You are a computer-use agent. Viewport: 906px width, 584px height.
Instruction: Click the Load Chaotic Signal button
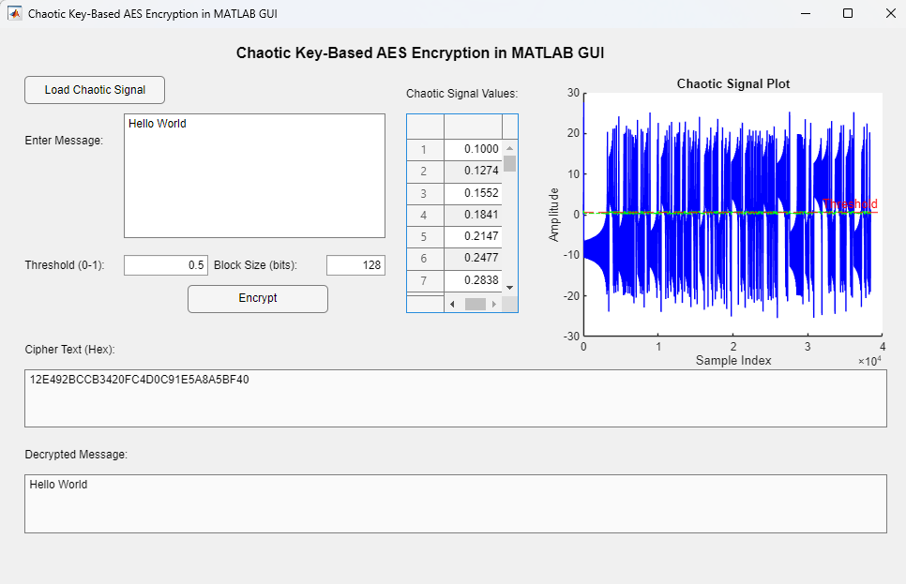(x=95, y=90)
